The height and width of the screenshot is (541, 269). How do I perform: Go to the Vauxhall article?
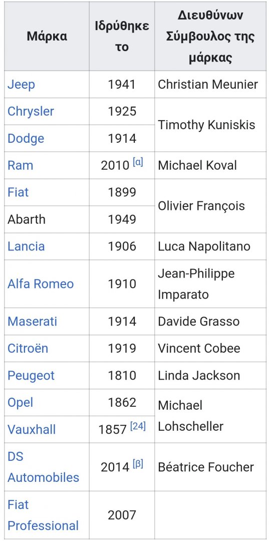click(32, 430)
